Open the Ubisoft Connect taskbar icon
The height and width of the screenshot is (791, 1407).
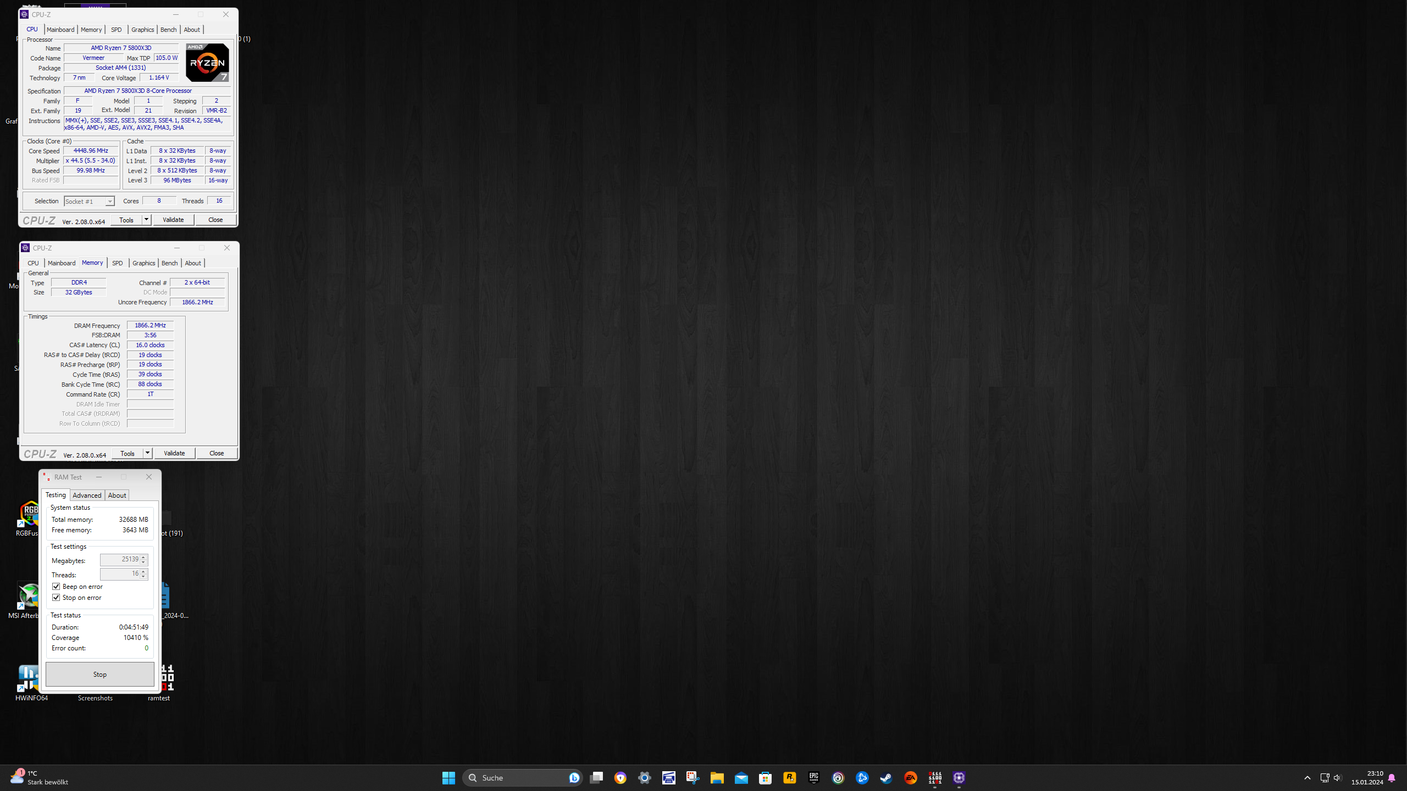[x=838, y=778]
